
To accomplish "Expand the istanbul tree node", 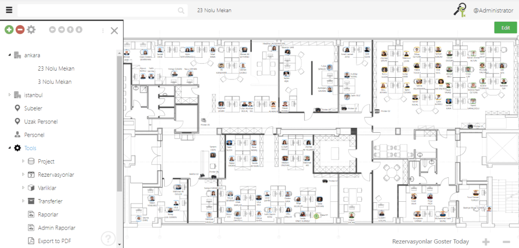I will click(x=9, y=95).
